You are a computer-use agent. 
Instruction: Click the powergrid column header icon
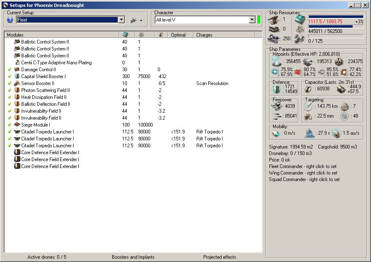[x=142, y=35]
